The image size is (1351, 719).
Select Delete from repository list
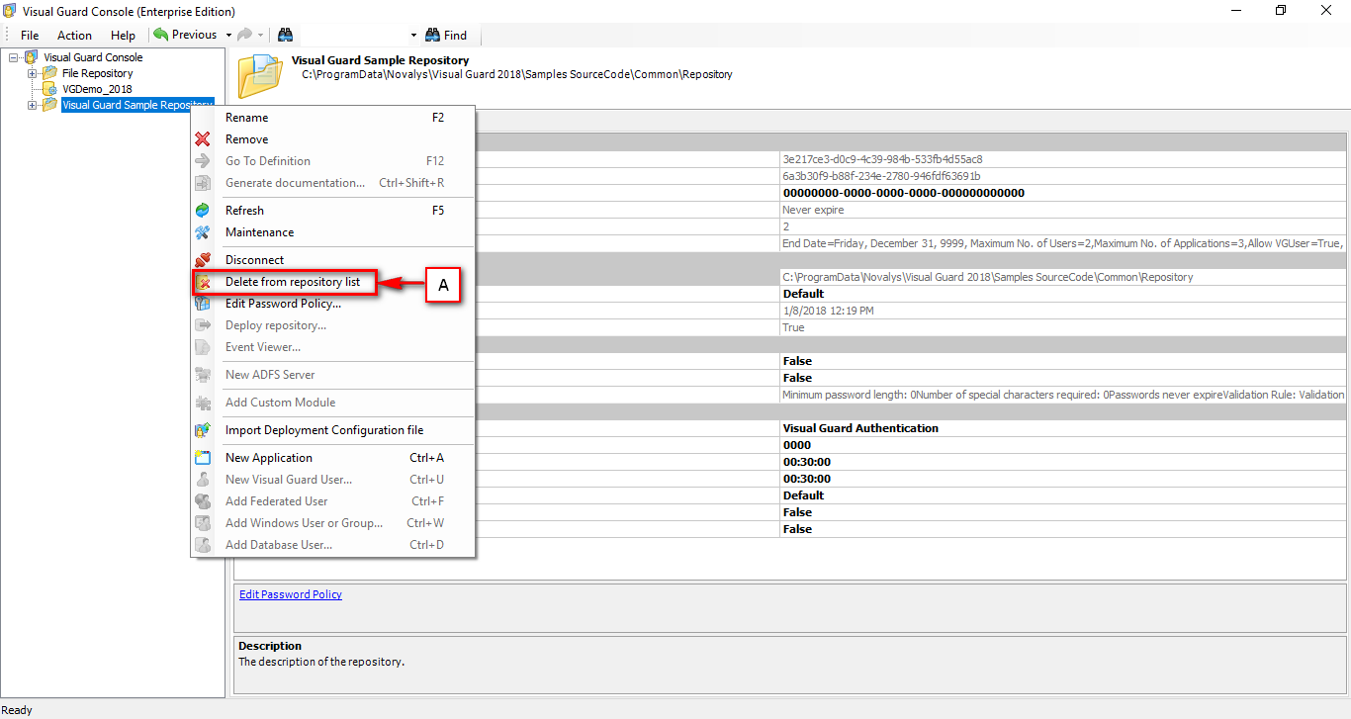(333, 282)
